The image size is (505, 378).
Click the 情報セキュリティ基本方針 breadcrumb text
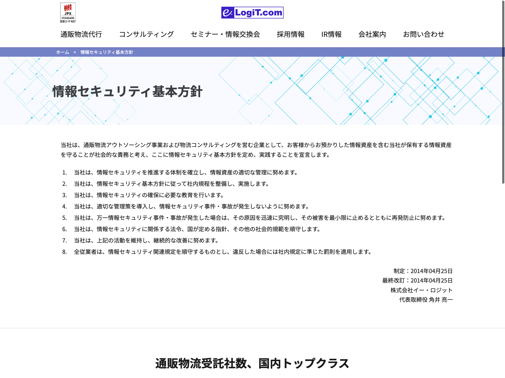[x=107, y=52]
